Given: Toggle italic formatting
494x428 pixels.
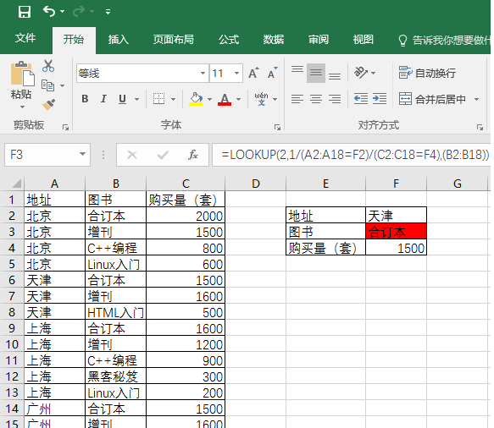Looking at the screenshot, I should (103, 99).
